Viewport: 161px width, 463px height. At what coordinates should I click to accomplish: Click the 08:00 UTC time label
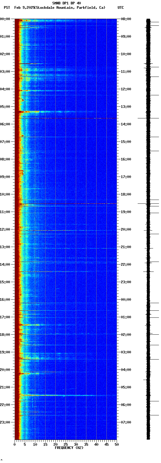[126, 19]
